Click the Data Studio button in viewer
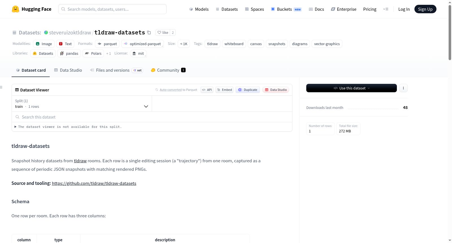Viewport: 452px width, 243px height. [276, 90]
